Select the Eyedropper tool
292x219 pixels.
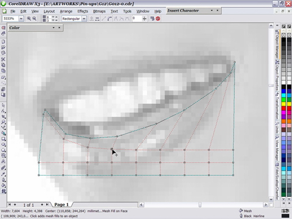tap(4, 174)
